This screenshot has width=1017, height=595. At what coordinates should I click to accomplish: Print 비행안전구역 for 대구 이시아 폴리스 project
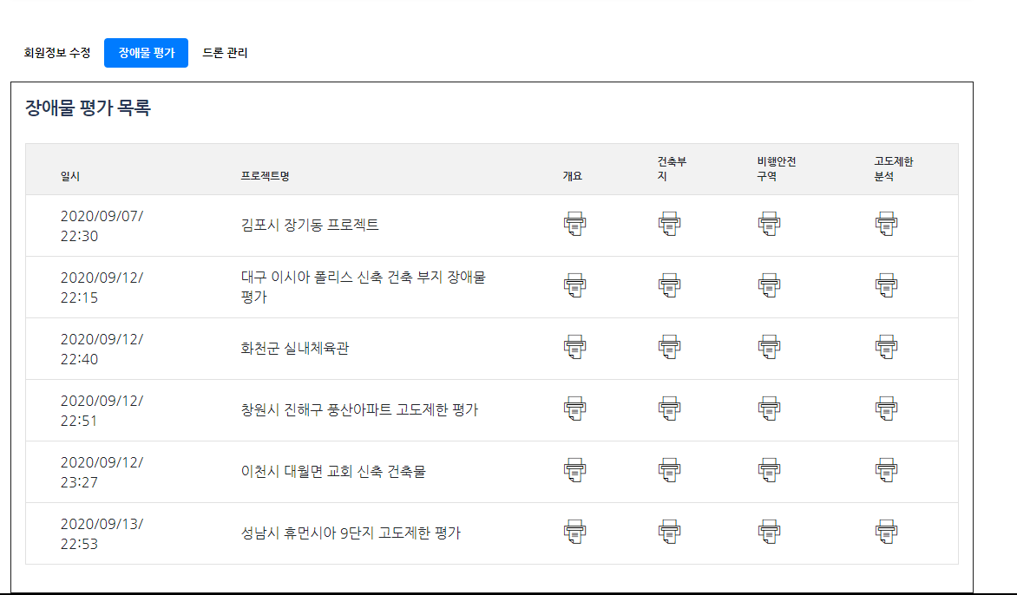coord(769,285)
